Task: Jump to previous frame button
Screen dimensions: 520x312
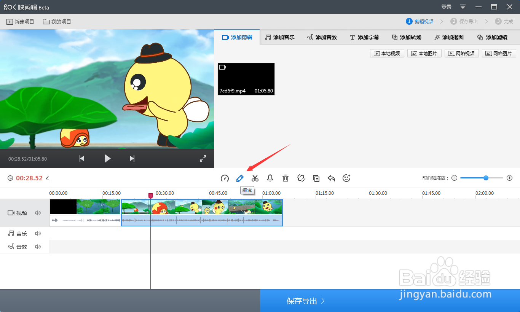Action: (82, 159)
